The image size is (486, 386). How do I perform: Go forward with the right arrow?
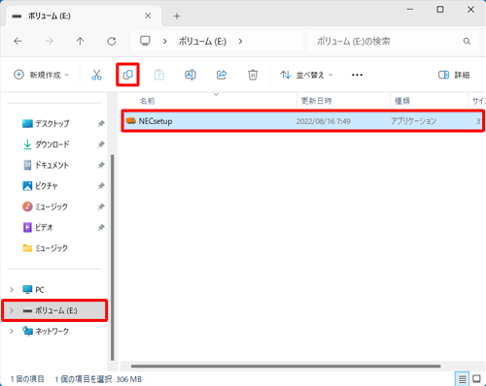tap(50, 41)
